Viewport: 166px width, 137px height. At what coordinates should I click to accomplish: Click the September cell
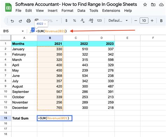click(24, 92)
